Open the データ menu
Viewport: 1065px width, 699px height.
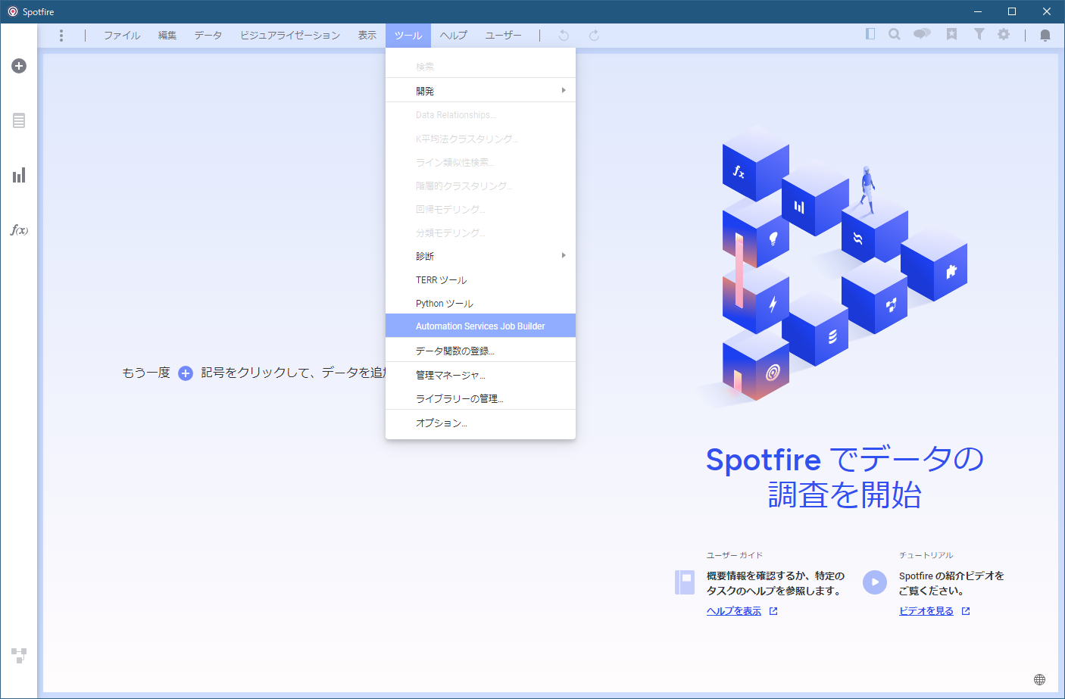[x=208, y=36]
